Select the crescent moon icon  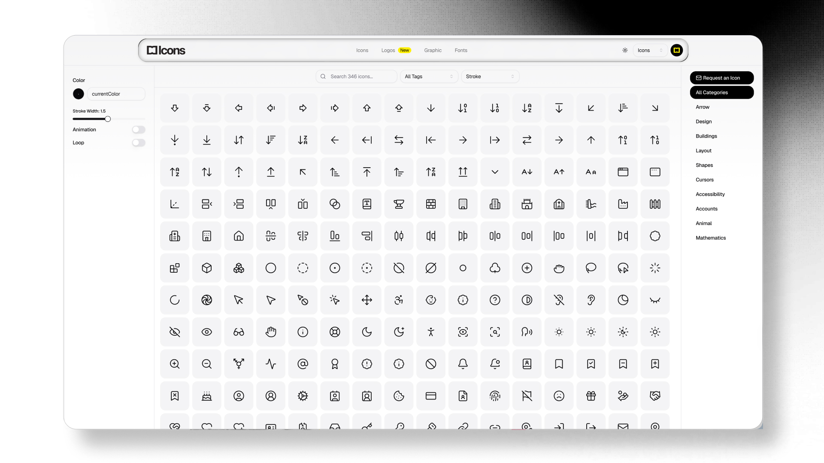pos(367,331)
